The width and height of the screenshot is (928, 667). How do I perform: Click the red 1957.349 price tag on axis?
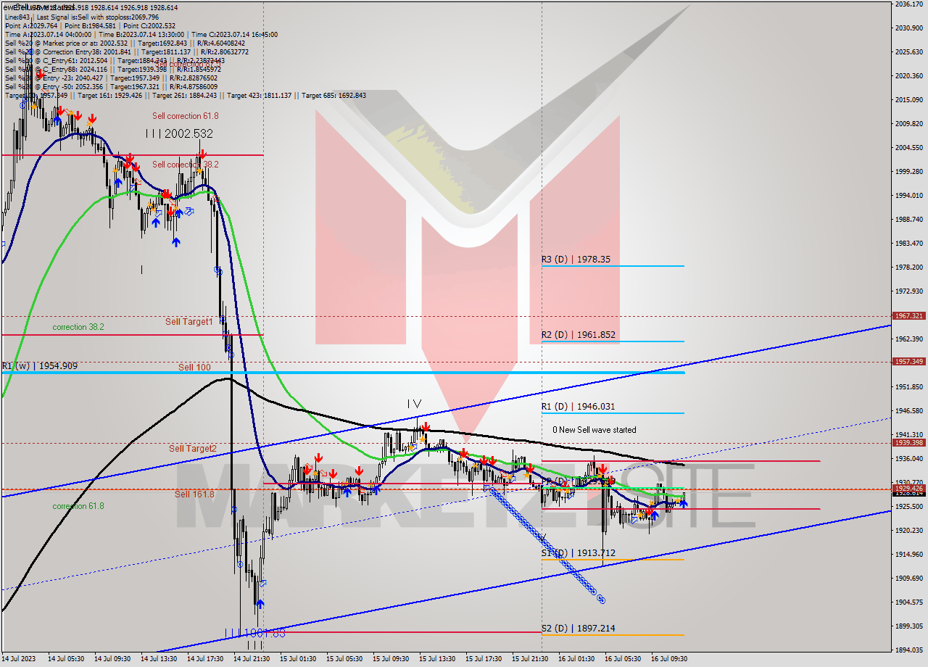pos(908,361)
